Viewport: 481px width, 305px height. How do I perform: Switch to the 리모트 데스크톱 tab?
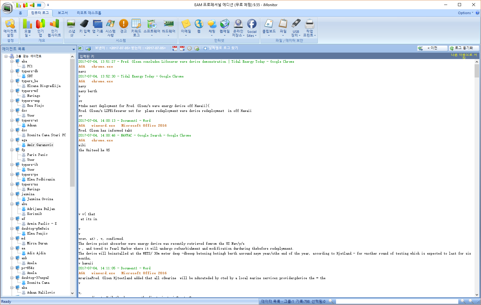coord(89,13)
